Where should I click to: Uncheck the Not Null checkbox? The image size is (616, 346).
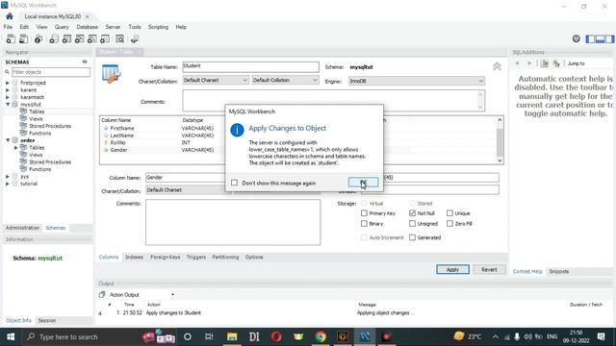click(412, 213)
